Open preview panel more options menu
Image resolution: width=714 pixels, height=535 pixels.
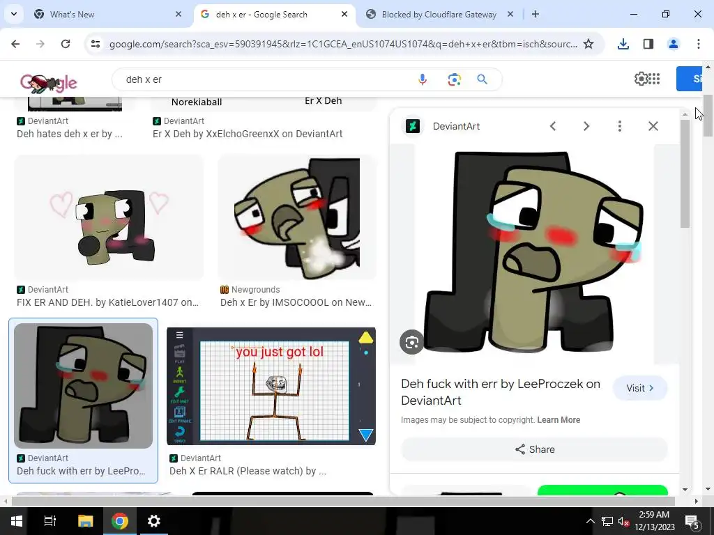tap(620, 126)
